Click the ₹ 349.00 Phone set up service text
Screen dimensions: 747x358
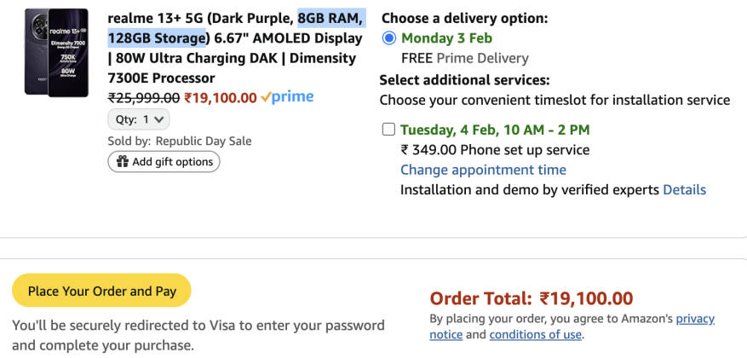[495, 150]
